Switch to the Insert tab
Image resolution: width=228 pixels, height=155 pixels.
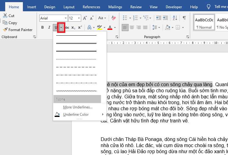tap(32, 7)
